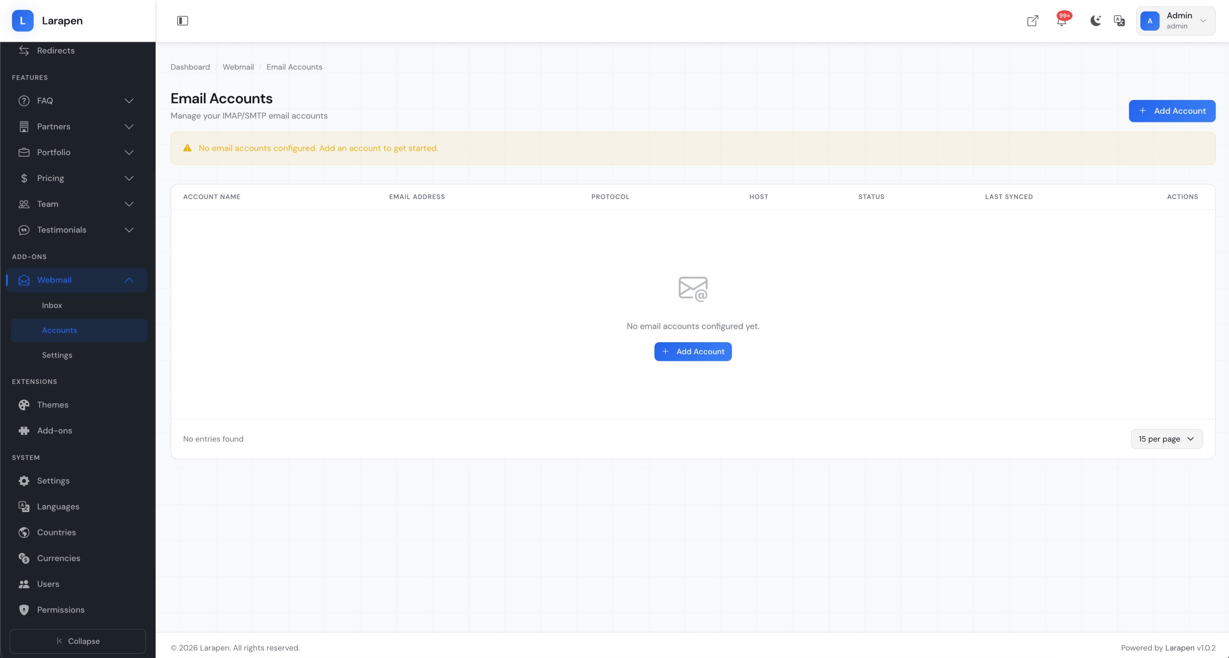Collapse the Webmail menu section
This screenshot has width=1229, height=658.
click(129, 280)
